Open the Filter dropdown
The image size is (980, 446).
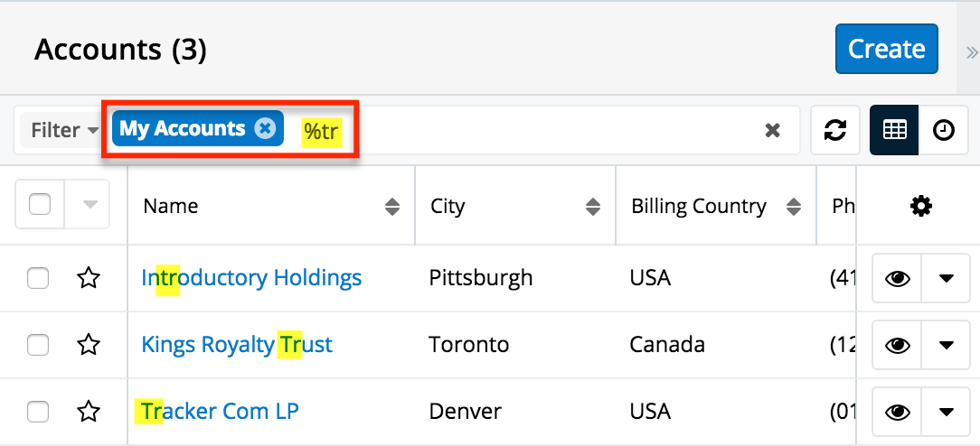click(65, 130)
